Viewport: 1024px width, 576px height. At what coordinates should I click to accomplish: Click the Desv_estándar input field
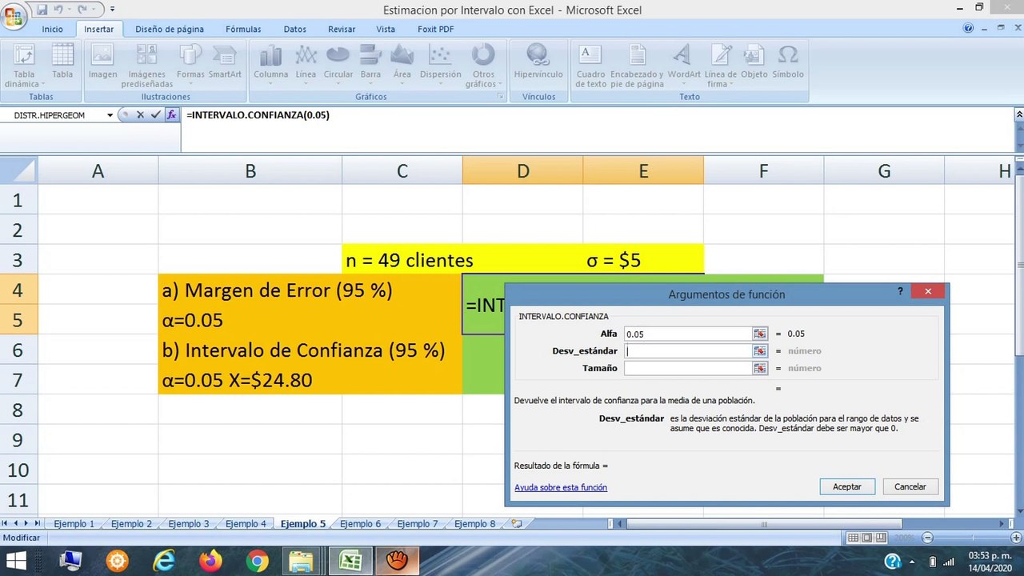(688, 351)
